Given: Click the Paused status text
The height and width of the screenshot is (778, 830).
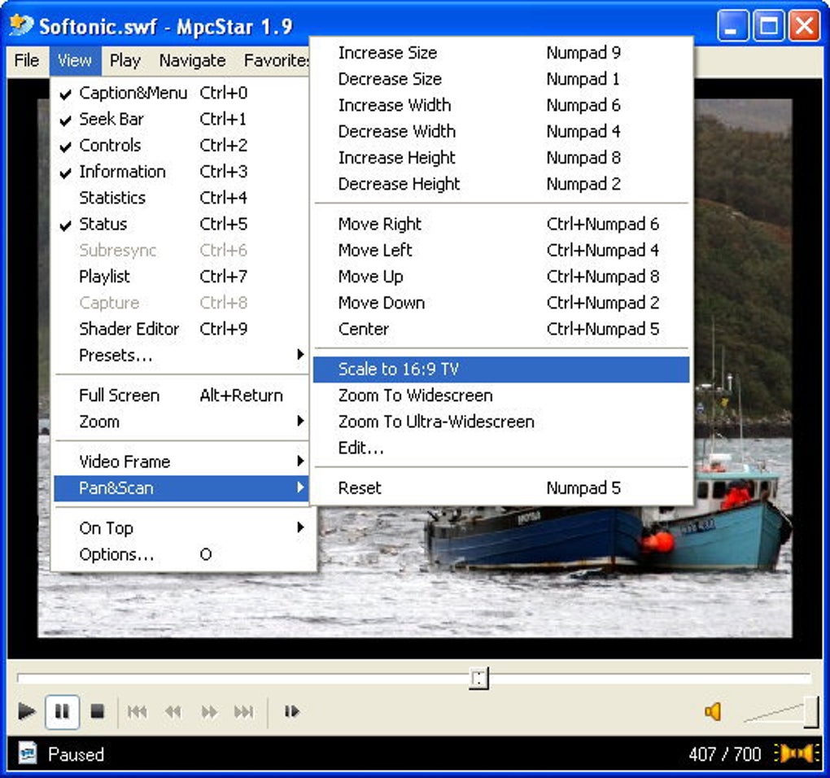Looking at the screenshot, I should tap(76, 754).
